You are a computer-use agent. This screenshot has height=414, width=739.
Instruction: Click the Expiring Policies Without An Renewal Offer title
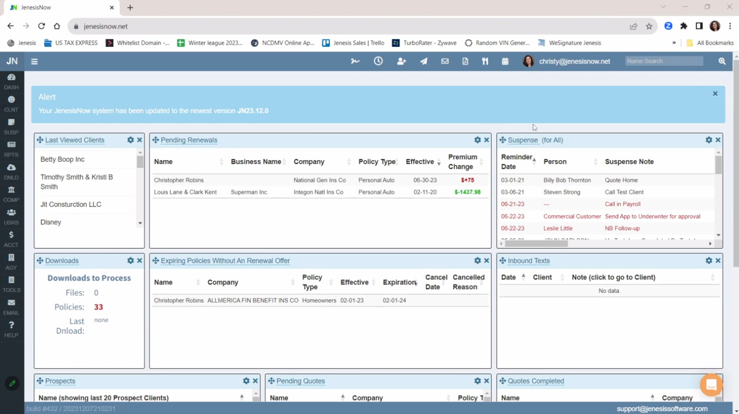click(x=225, y=261)
